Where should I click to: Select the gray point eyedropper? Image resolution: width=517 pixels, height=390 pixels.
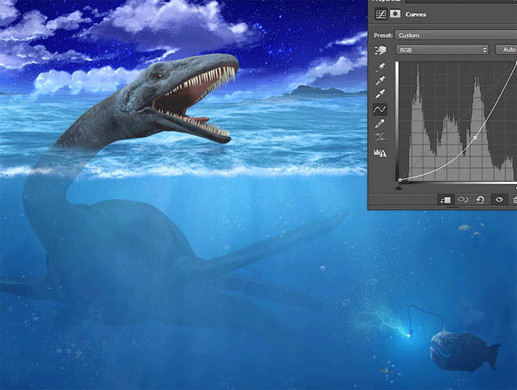(380, 80)
